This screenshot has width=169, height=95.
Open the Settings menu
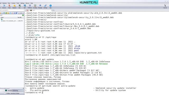point(22,3)
